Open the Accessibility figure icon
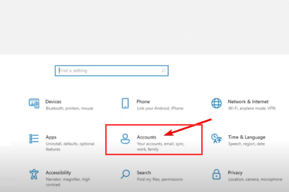 [x=34, y=174]
